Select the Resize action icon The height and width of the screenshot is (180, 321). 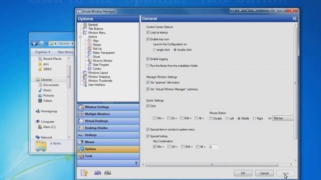pos(90,44)
